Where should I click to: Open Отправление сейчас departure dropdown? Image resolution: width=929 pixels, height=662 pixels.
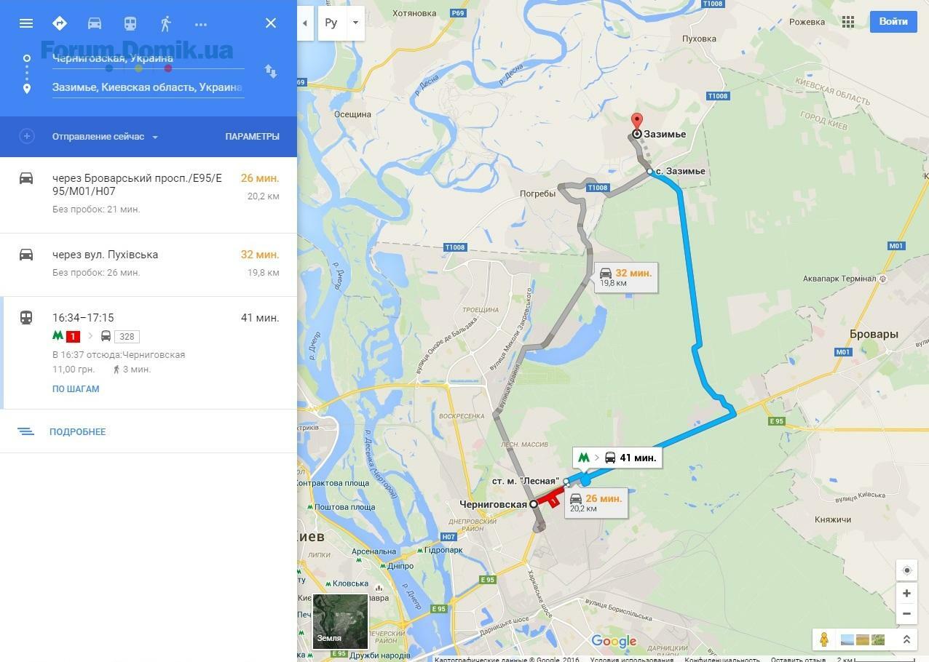[x=106, y=137]
